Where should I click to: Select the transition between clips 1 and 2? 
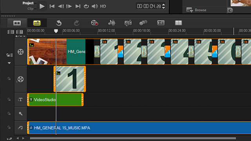tap(121, 52)
